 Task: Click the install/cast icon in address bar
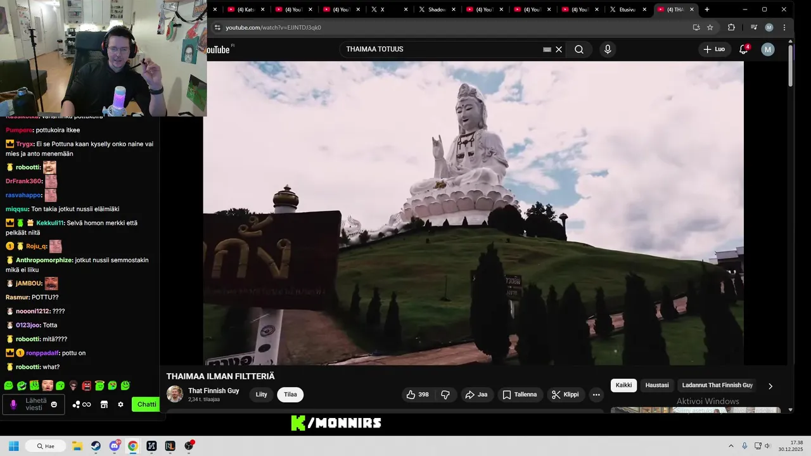696,27
